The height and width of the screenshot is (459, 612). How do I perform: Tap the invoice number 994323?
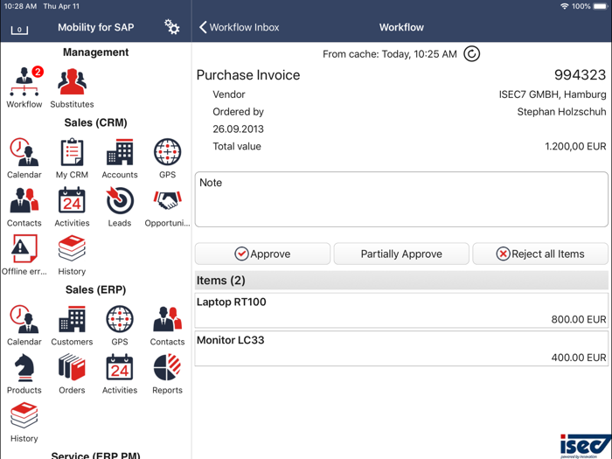click(x=580, y=75)
